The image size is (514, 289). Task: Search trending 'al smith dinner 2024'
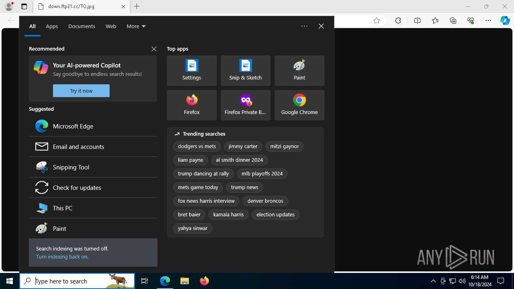tap(239, 160)
